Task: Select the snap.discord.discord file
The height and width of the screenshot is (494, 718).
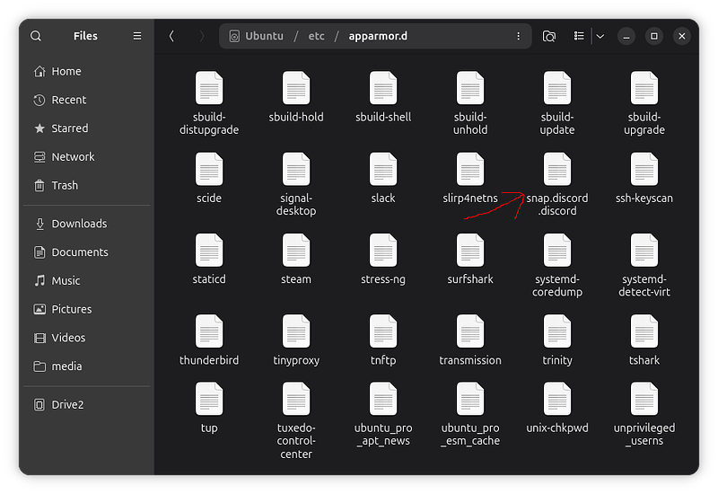Action: 557,171
